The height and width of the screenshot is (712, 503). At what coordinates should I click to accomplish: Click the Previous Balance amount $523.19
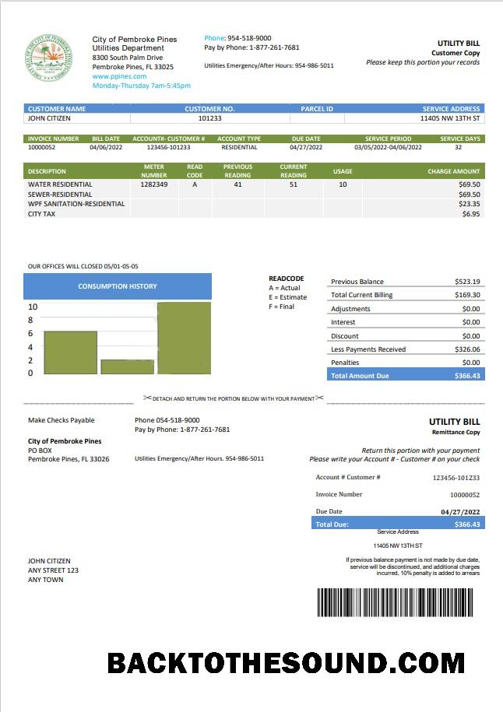(x=467, y=282)
